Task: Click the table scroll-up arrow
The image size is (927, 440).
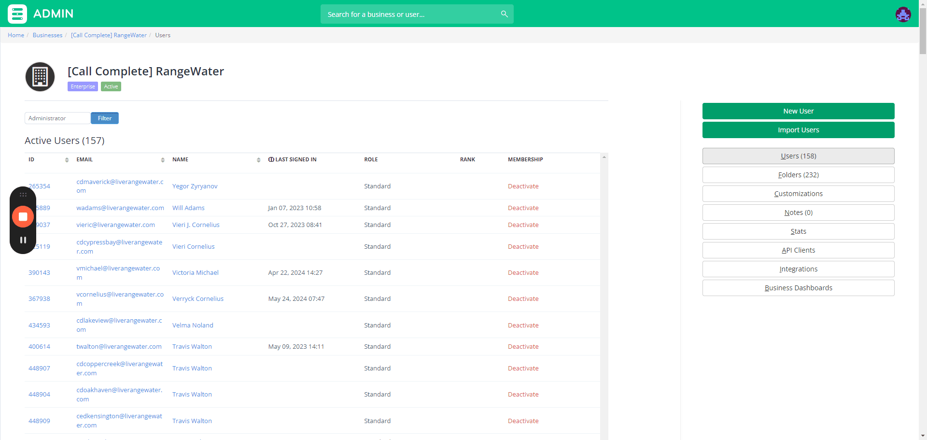Action: tap(604, 157)
